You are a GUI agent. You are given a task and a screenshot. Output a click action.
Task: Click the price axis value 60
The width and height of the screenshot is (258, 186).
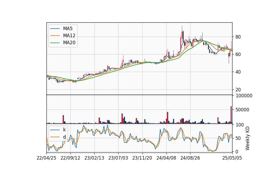[238, 54]
